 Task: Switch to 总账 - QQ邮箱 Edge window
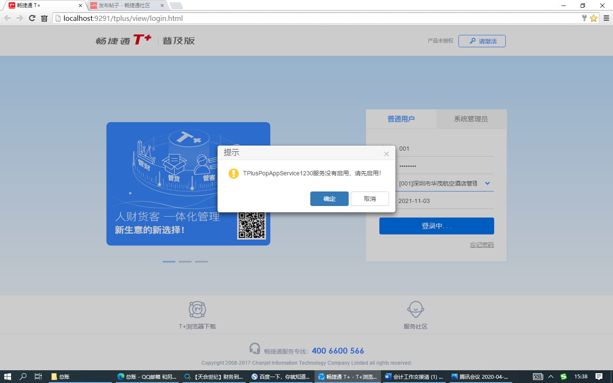pos(147,377)
